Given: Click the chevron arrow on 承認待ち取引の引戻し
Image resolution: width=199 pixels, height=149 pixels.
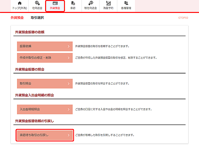Looking at the screenshot, I should [69, 135].
